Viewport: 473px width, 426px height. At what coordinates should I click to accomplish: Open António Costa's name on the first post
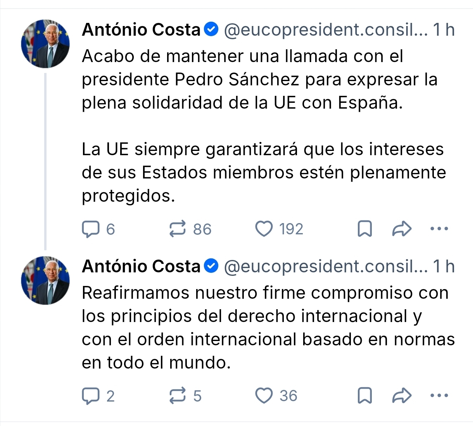pos(141,30)
